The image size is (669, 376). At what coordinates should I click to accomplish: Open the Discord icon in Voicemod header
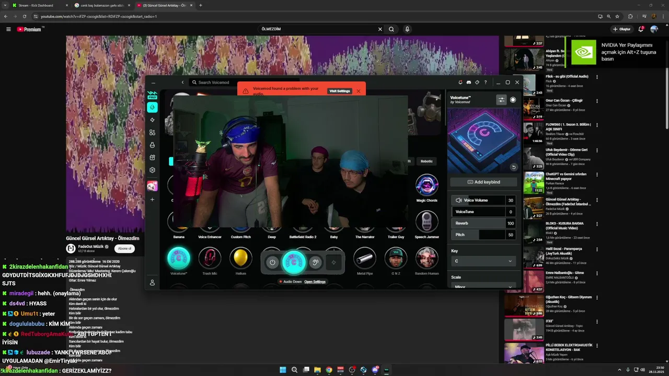click(x=469, y=83)
